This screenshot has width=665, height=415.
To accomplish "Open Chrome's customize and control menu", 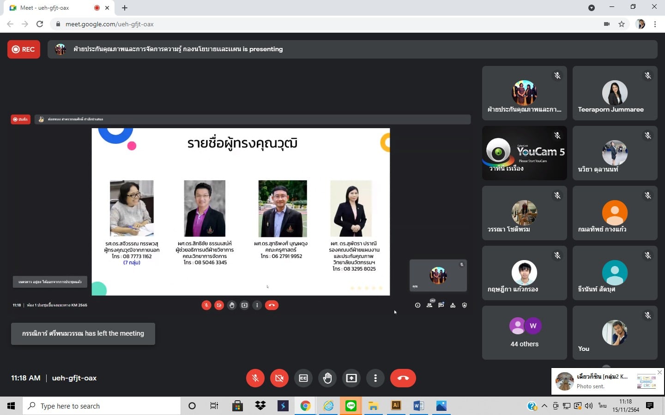I will (x=655, y=24).
